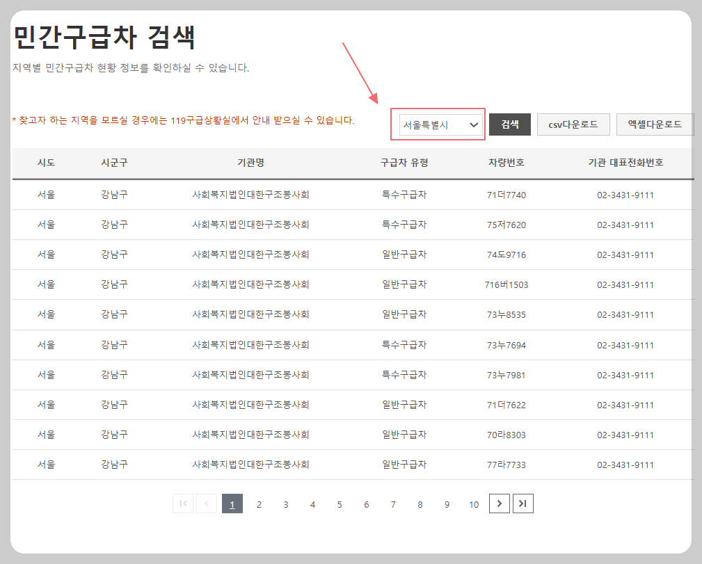Select vehicle number 71더7622
Image resolution: width=702 pixels, height=564 pixels.
pos(506,405)
